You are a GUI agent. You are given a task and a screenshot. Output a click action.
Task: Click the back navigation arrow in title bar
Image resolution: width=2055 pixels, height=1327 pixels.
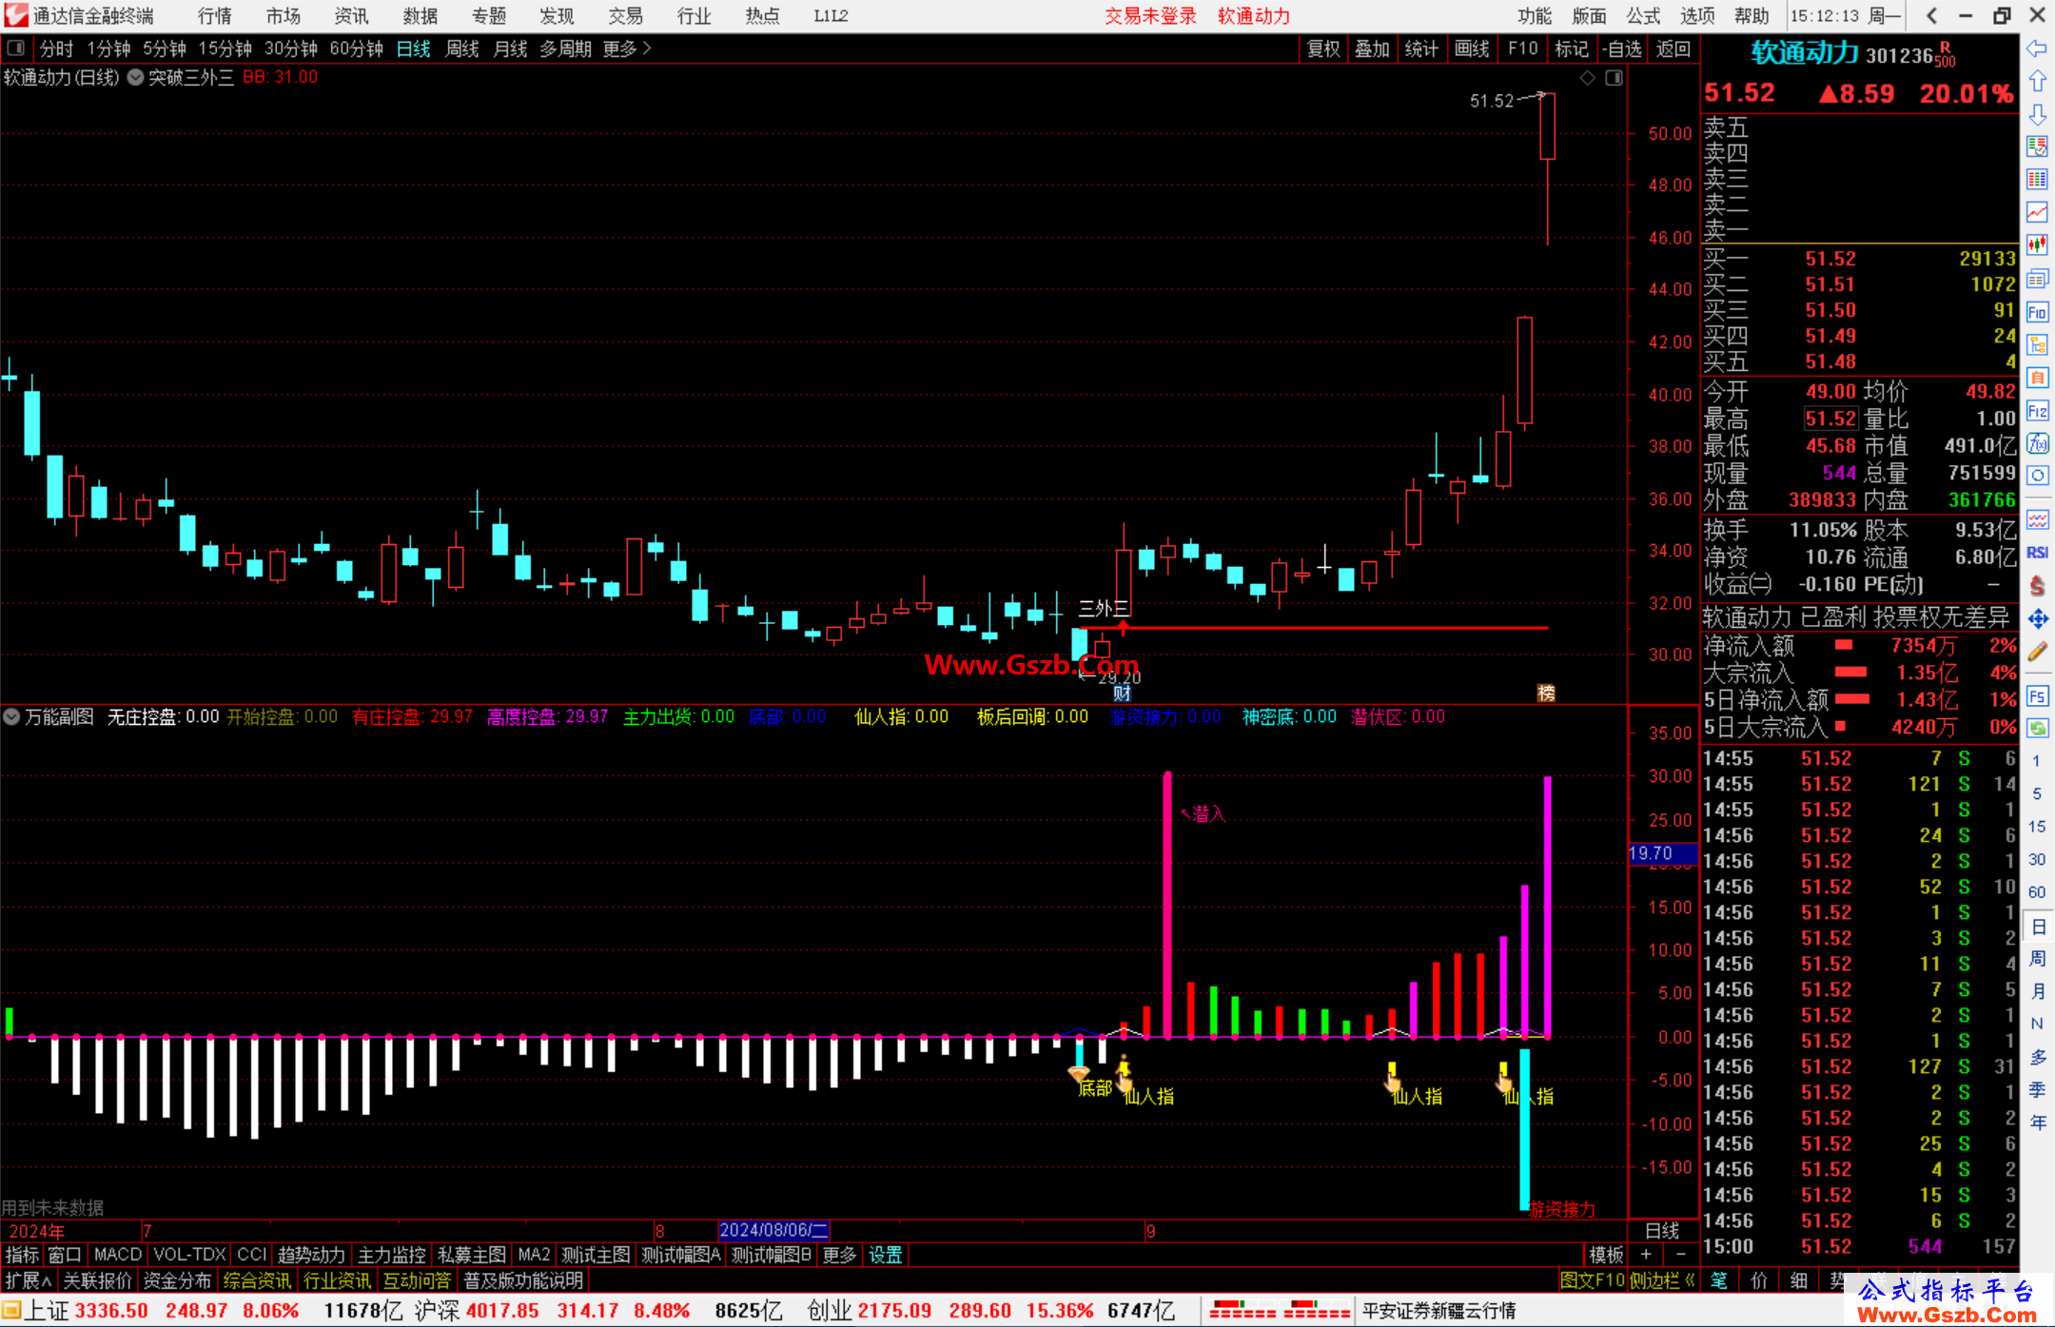pos(1931,15)
